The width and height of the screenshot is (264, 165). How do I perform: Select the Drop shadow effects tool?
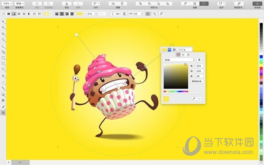click(3, 95)
